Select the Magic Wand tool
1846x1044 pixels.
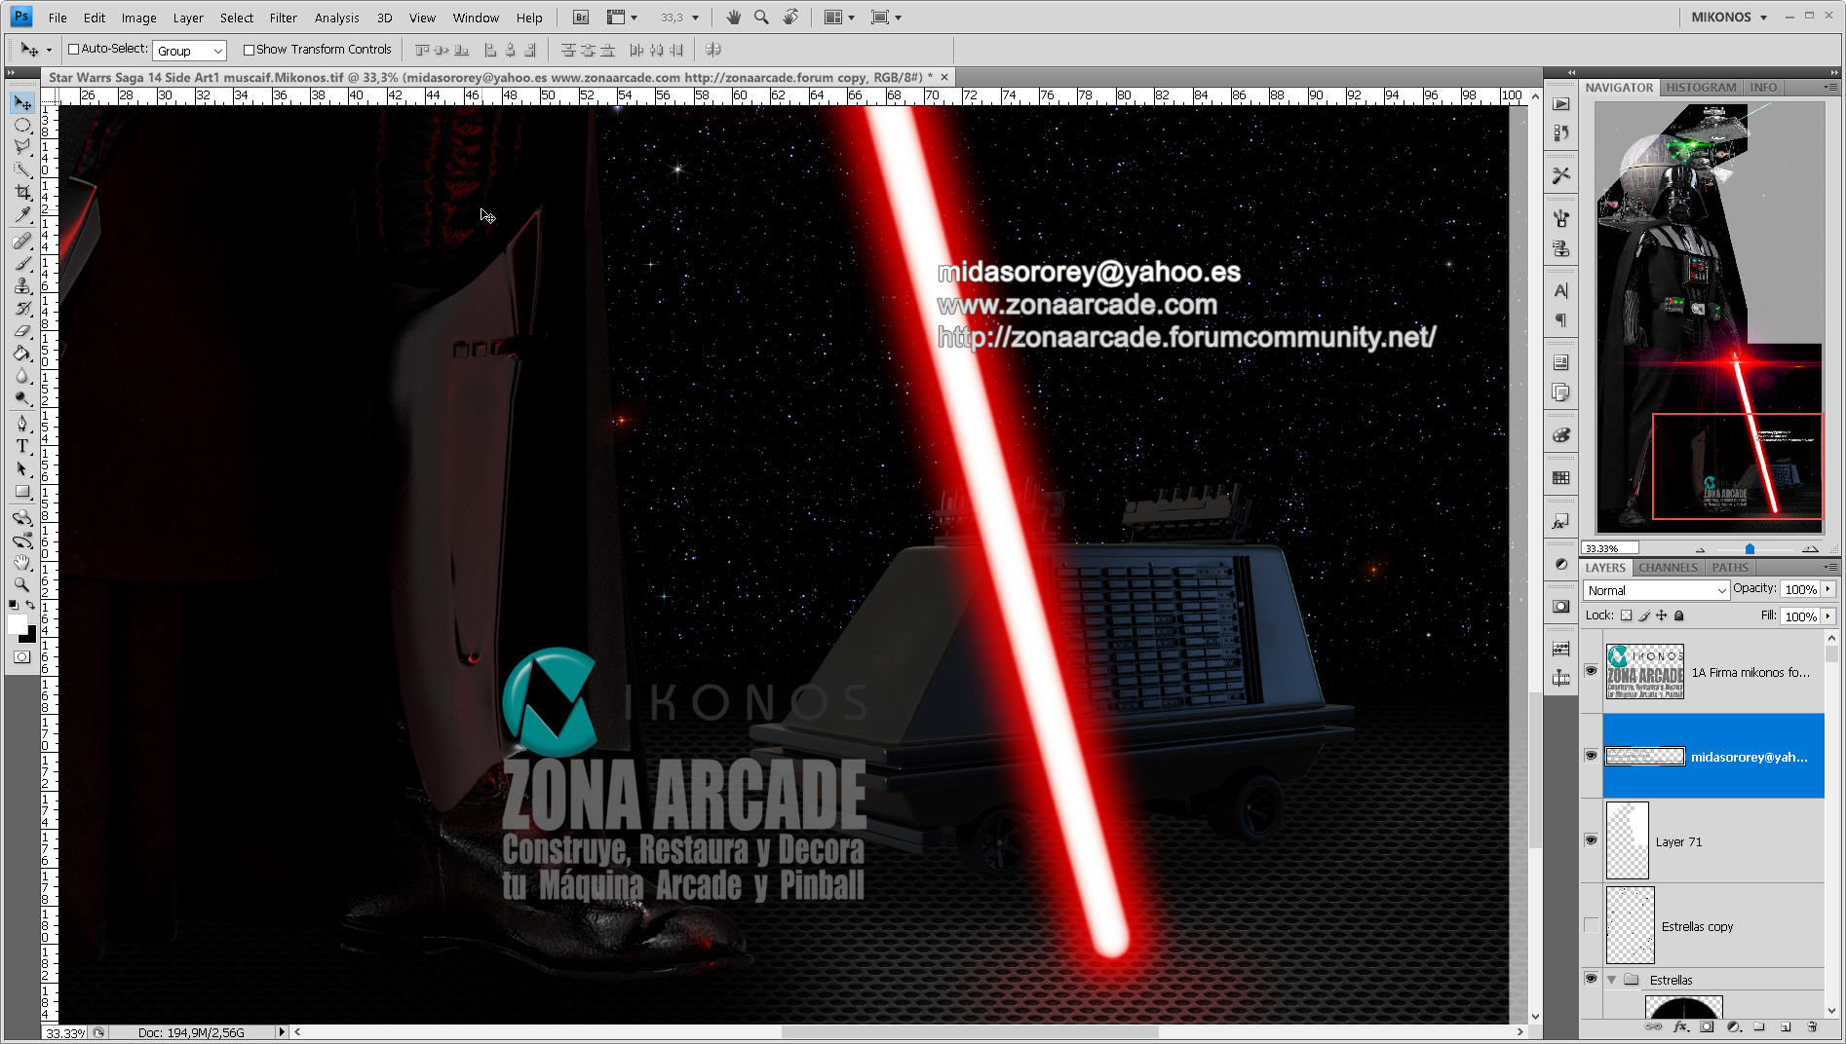pyautogui.click(x=22, y=169)
